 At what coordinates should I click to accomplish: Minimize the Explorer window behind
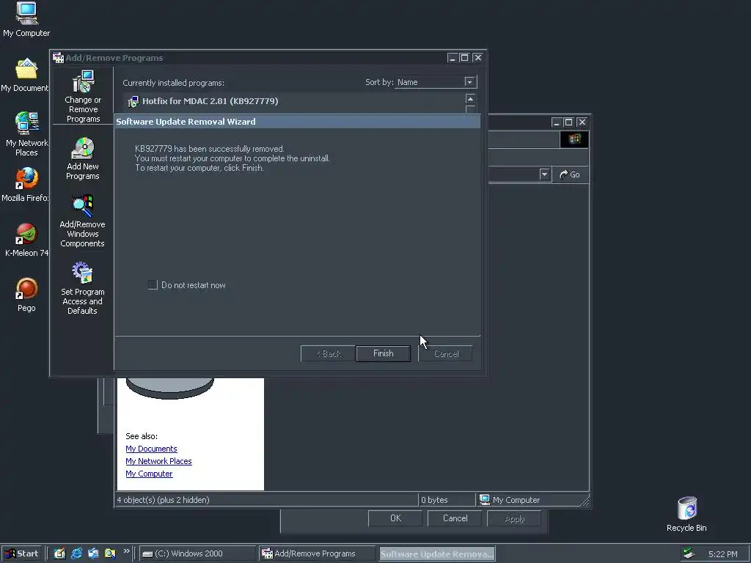click(x=556, y=122)
